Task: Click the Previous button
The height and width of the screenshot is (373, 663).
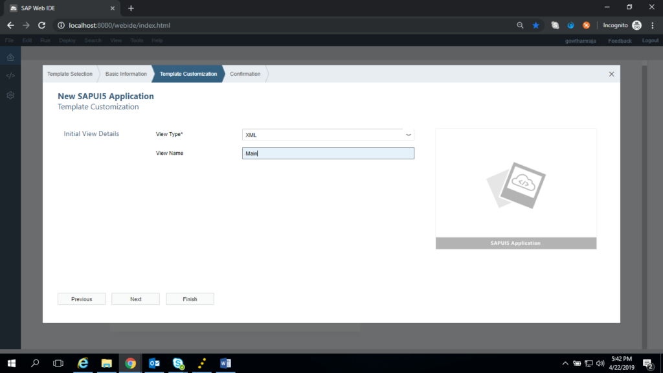Action: 82,299
